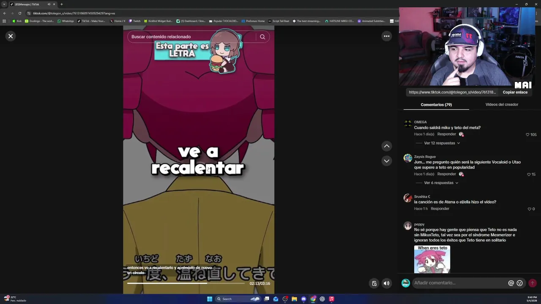Screen dimensions: 541x304
Task: Open the WhatsApp bookmark
Action: pyautogui.click(x=66, y=21)
